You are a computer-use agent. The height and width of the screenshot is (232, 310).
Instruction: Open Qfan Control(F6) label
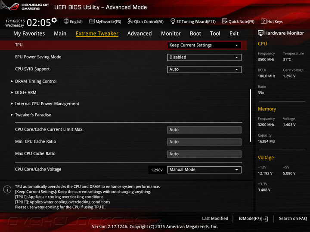(149, 22)
